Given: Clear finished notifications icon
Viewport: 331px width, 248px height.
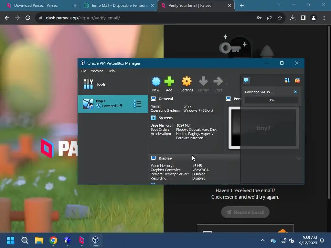Looking at the screenshot, I should pos(297,80).
